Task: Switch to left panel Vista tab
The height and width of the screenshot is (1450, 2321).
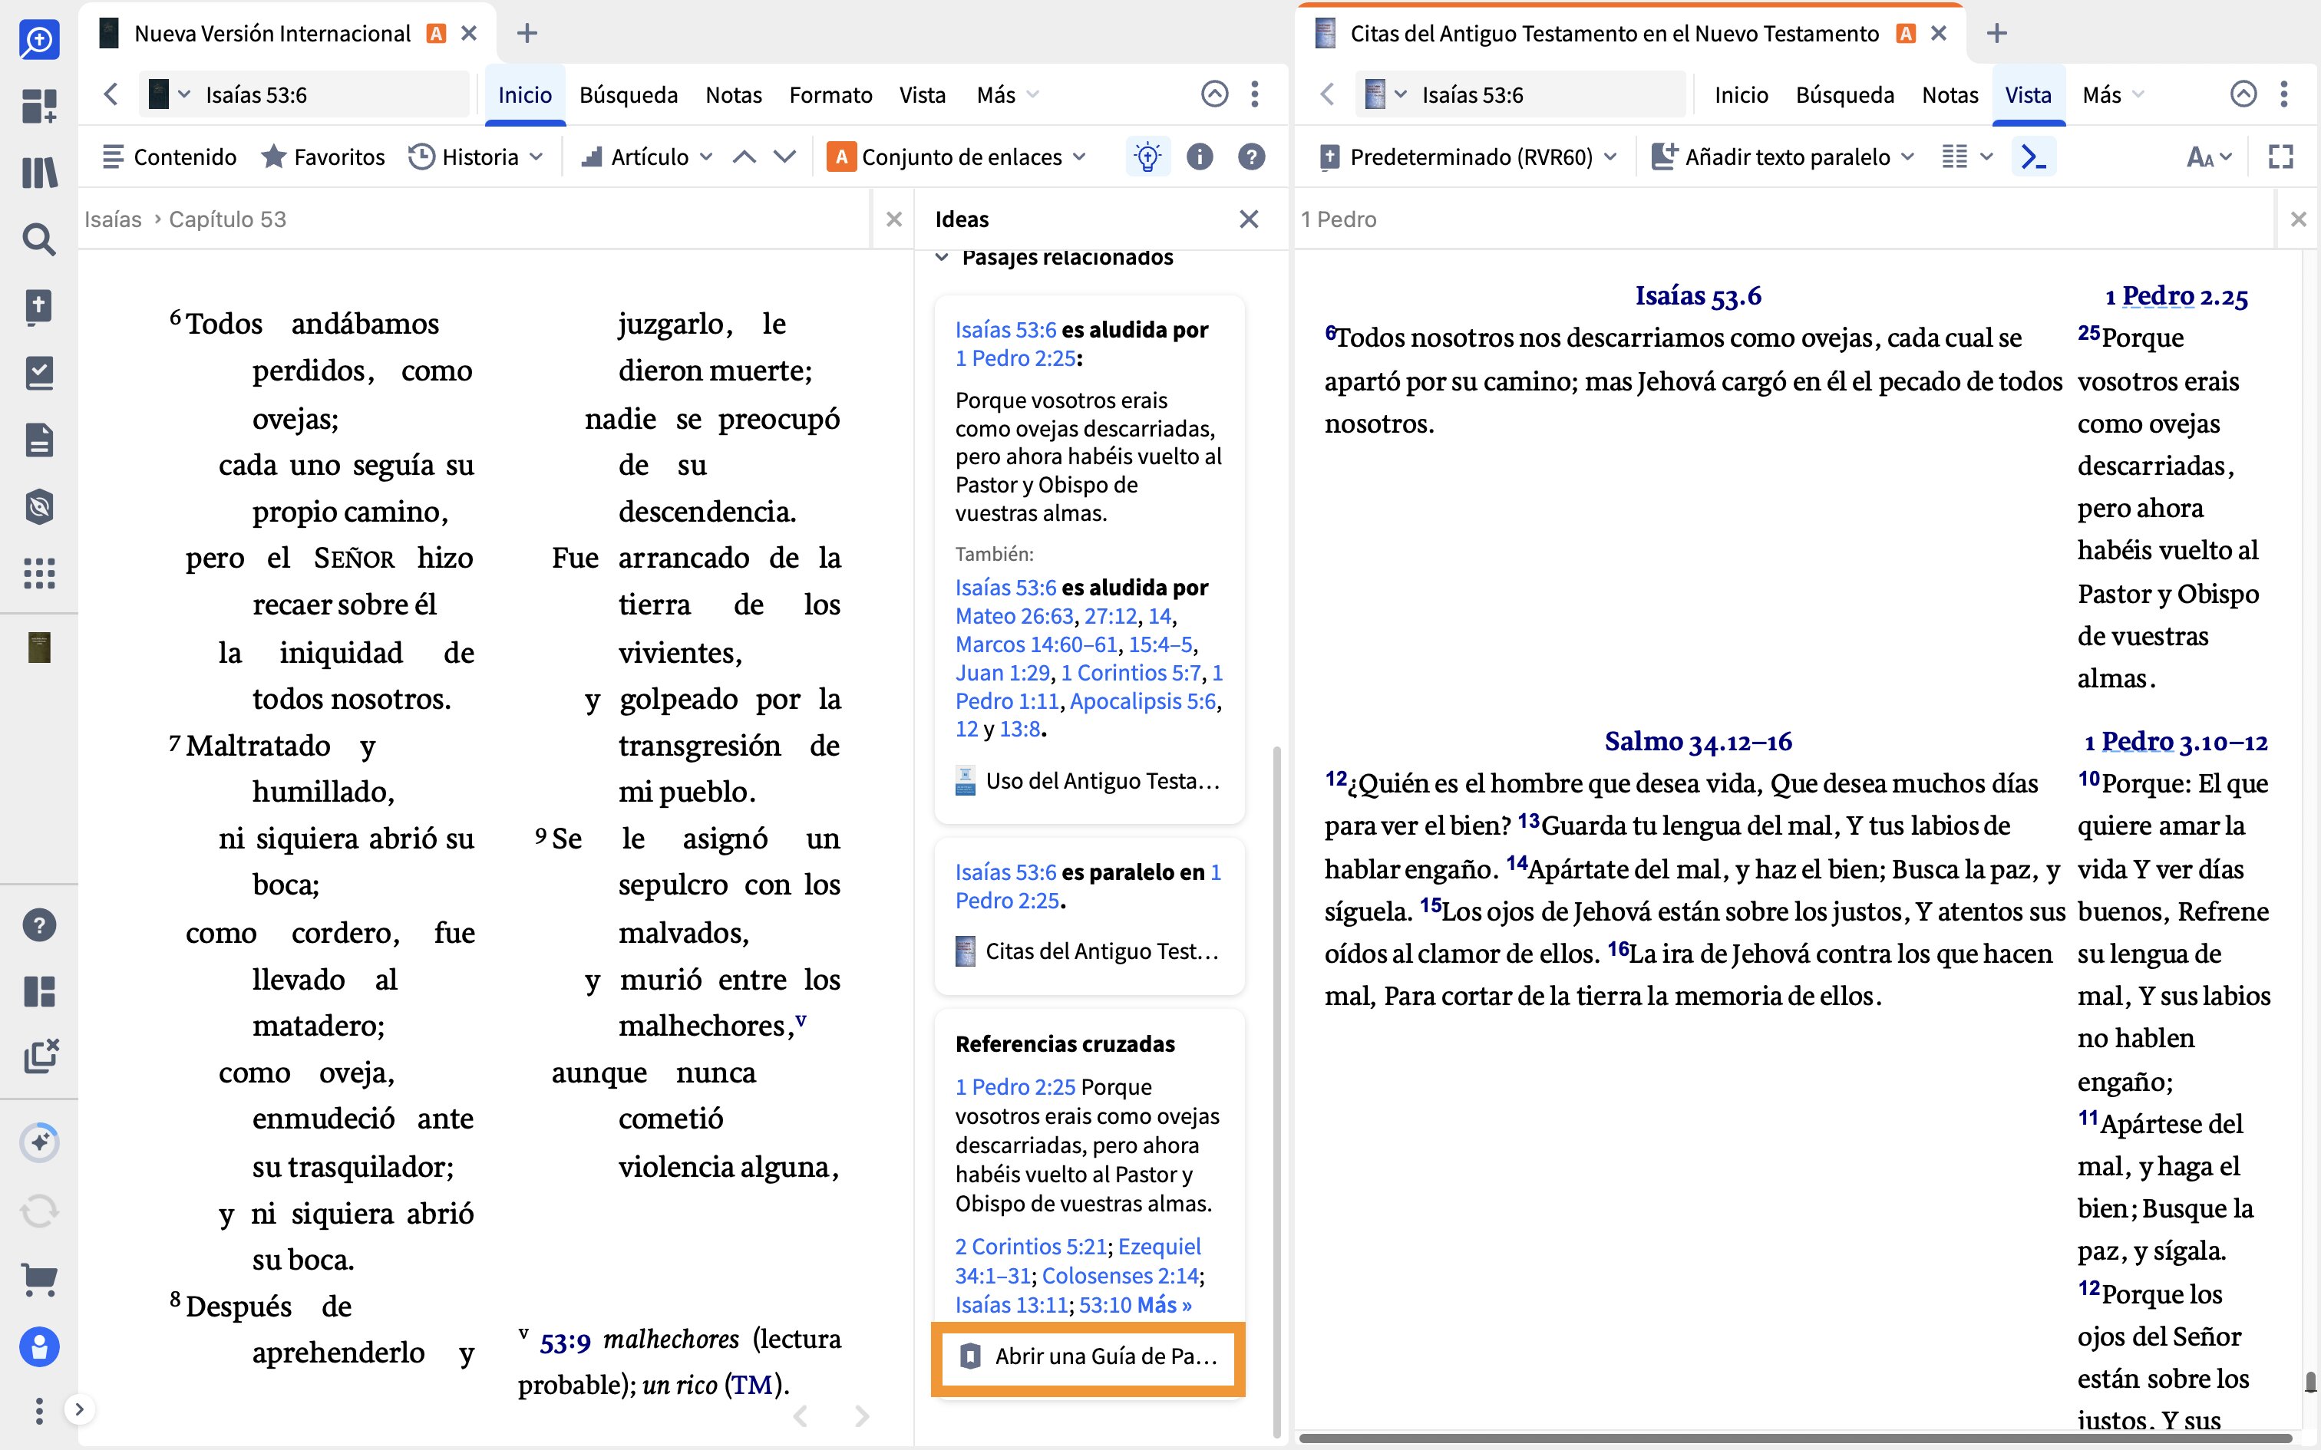Action: click(x=923, y=94)
